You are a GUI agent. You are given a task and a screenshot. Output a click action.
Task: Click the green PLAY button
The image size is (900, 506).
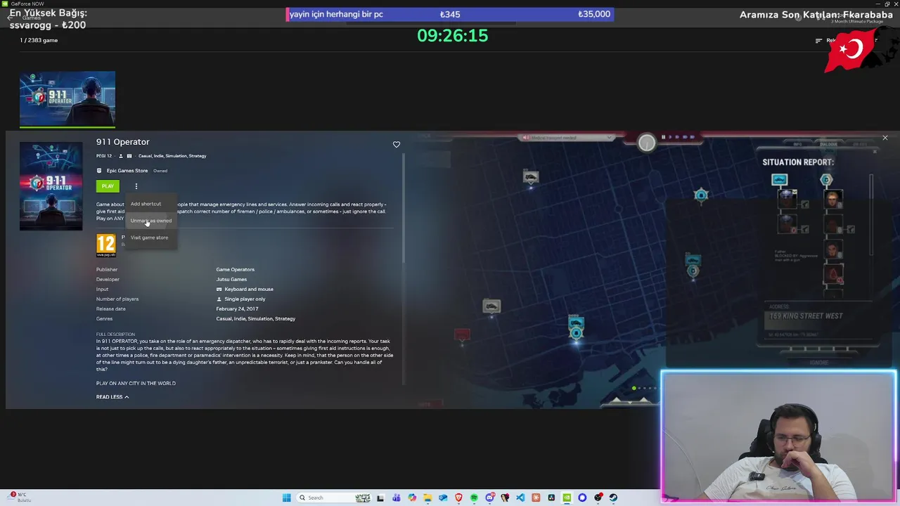click(108, 186)
